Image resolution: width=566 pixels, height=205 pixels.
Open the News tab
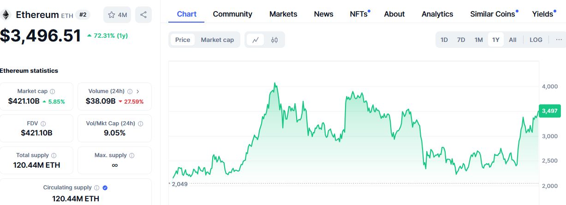324,14
